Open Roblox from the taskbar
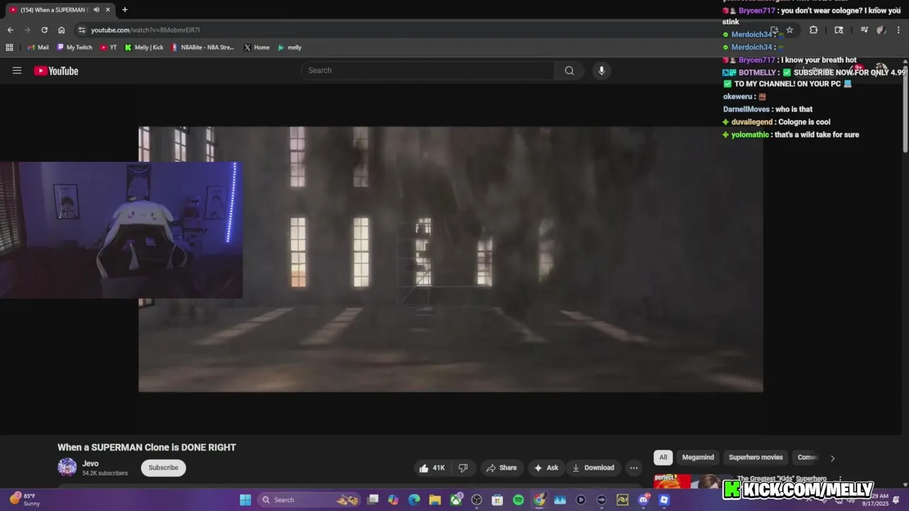Screen dimensions: 909x511 664,500
